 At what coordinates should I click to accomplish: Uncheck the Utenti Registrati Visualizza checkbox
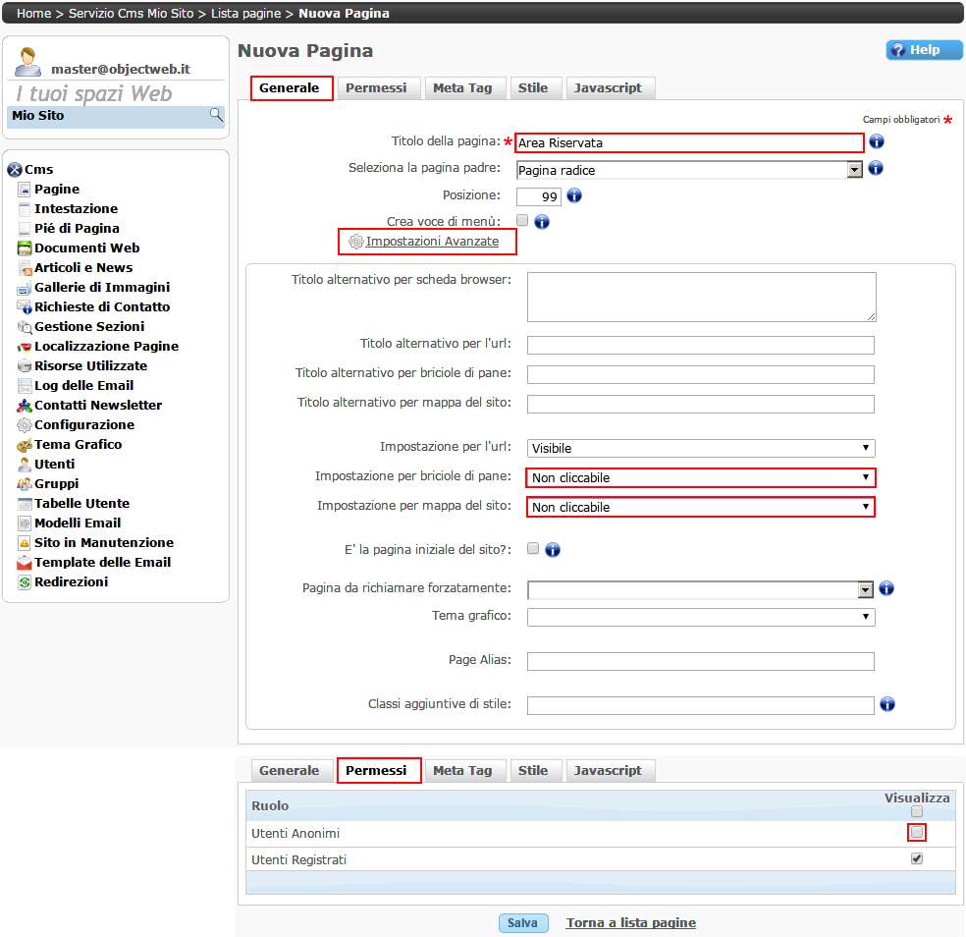[917, 858]
